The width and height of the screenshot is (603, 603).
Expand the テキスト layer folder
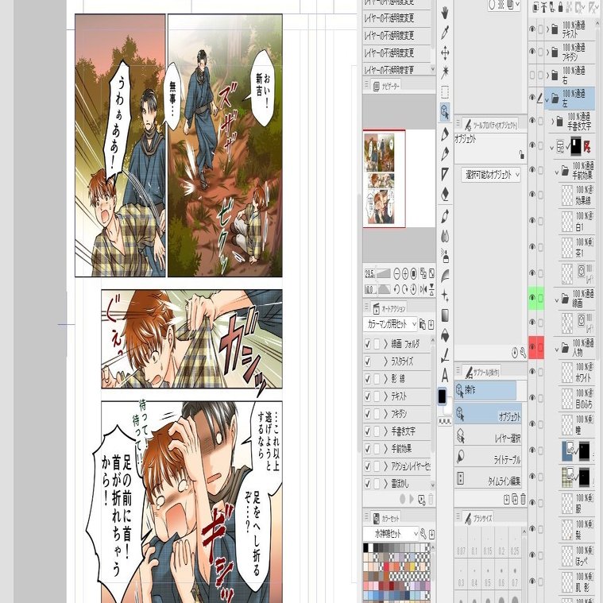547,29
